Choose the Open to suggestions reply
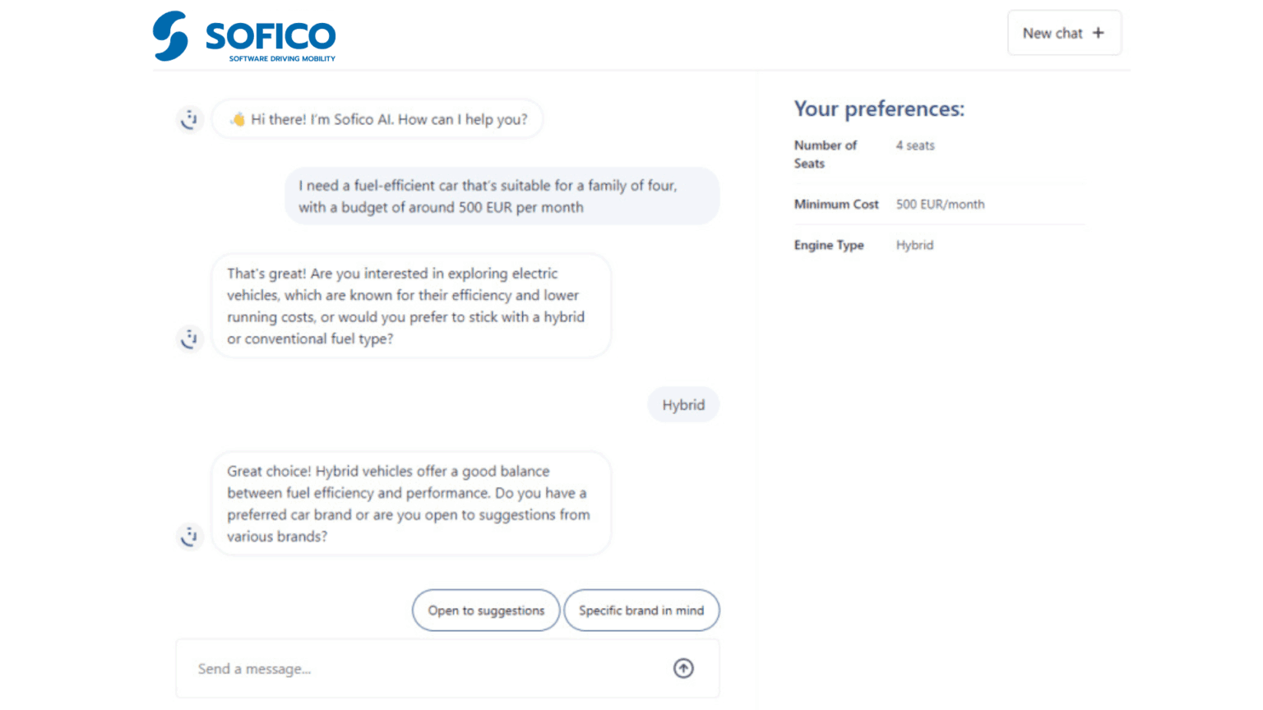 coord(486,611)
